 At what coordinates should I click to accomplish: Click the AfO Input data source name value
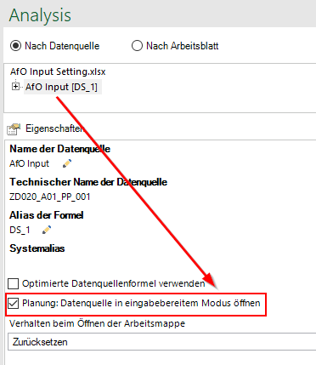(x=29, y=163)
